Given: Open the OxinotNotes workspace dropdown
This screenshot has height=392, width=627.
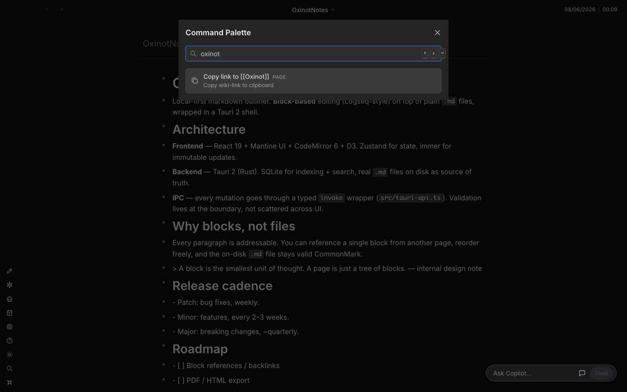Looking at the screenshot, I should tap(313, 10).
